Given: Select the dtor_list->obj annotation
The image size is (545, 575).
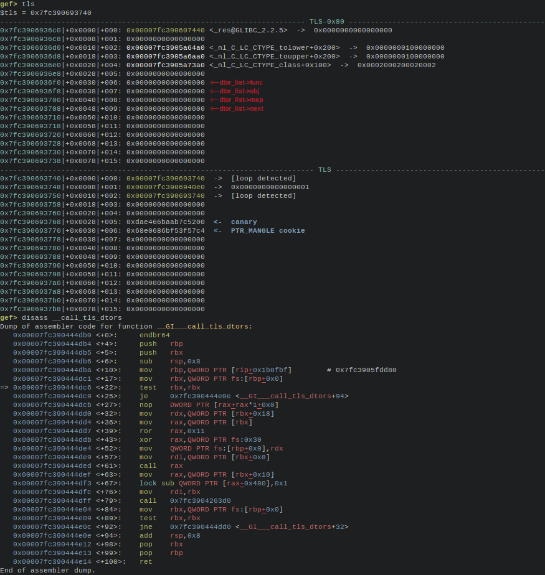Looking at the screenshot, I should (235, 91).
